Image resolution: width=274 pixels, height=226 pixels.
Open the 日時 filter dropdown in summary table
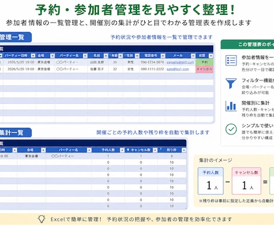coord(15,150)
